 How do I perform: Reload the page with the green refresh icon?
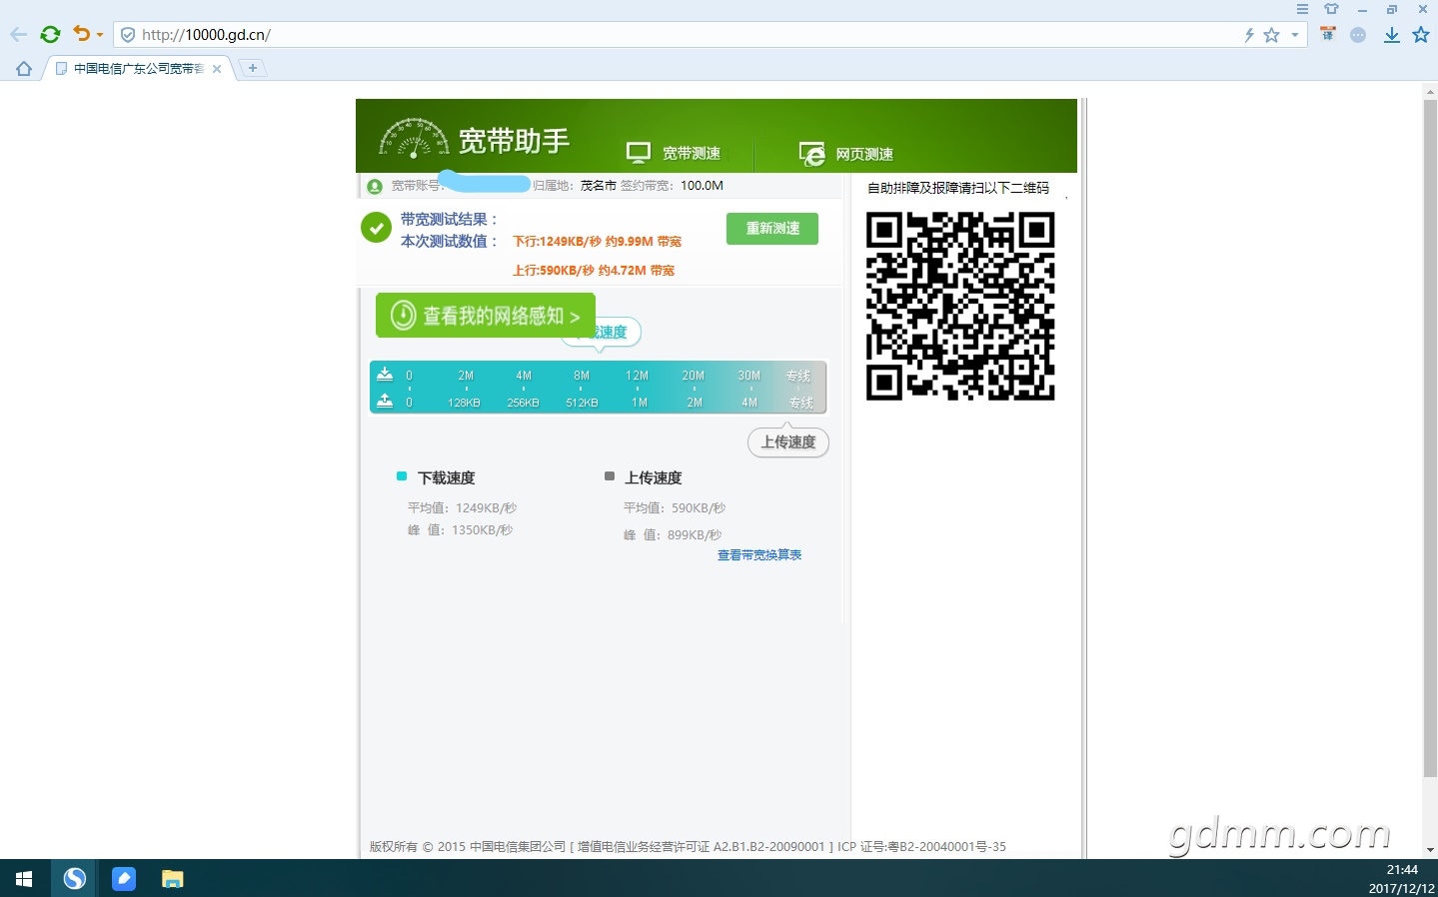pos(50,35)
